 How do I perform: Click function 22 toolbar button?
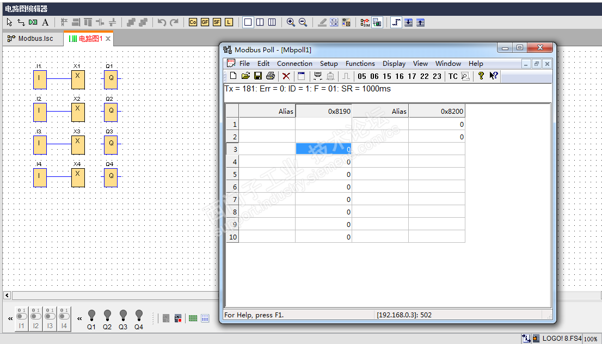pyautogui.click(x=424, y=76)
